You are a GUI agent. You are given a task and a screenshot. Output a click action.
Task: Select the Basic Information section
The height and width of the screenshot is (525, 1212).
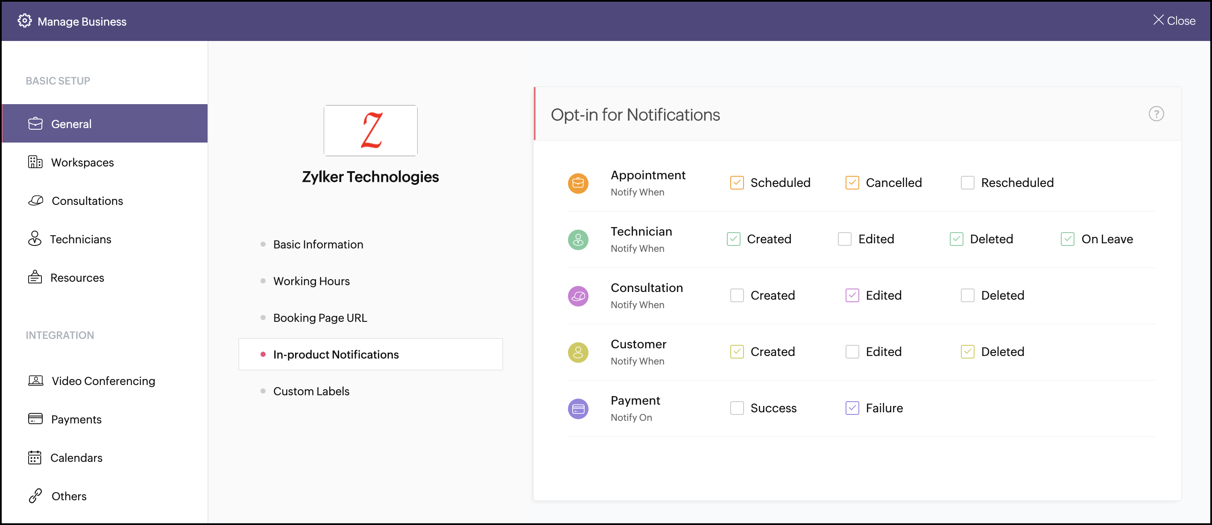point(318,244)
